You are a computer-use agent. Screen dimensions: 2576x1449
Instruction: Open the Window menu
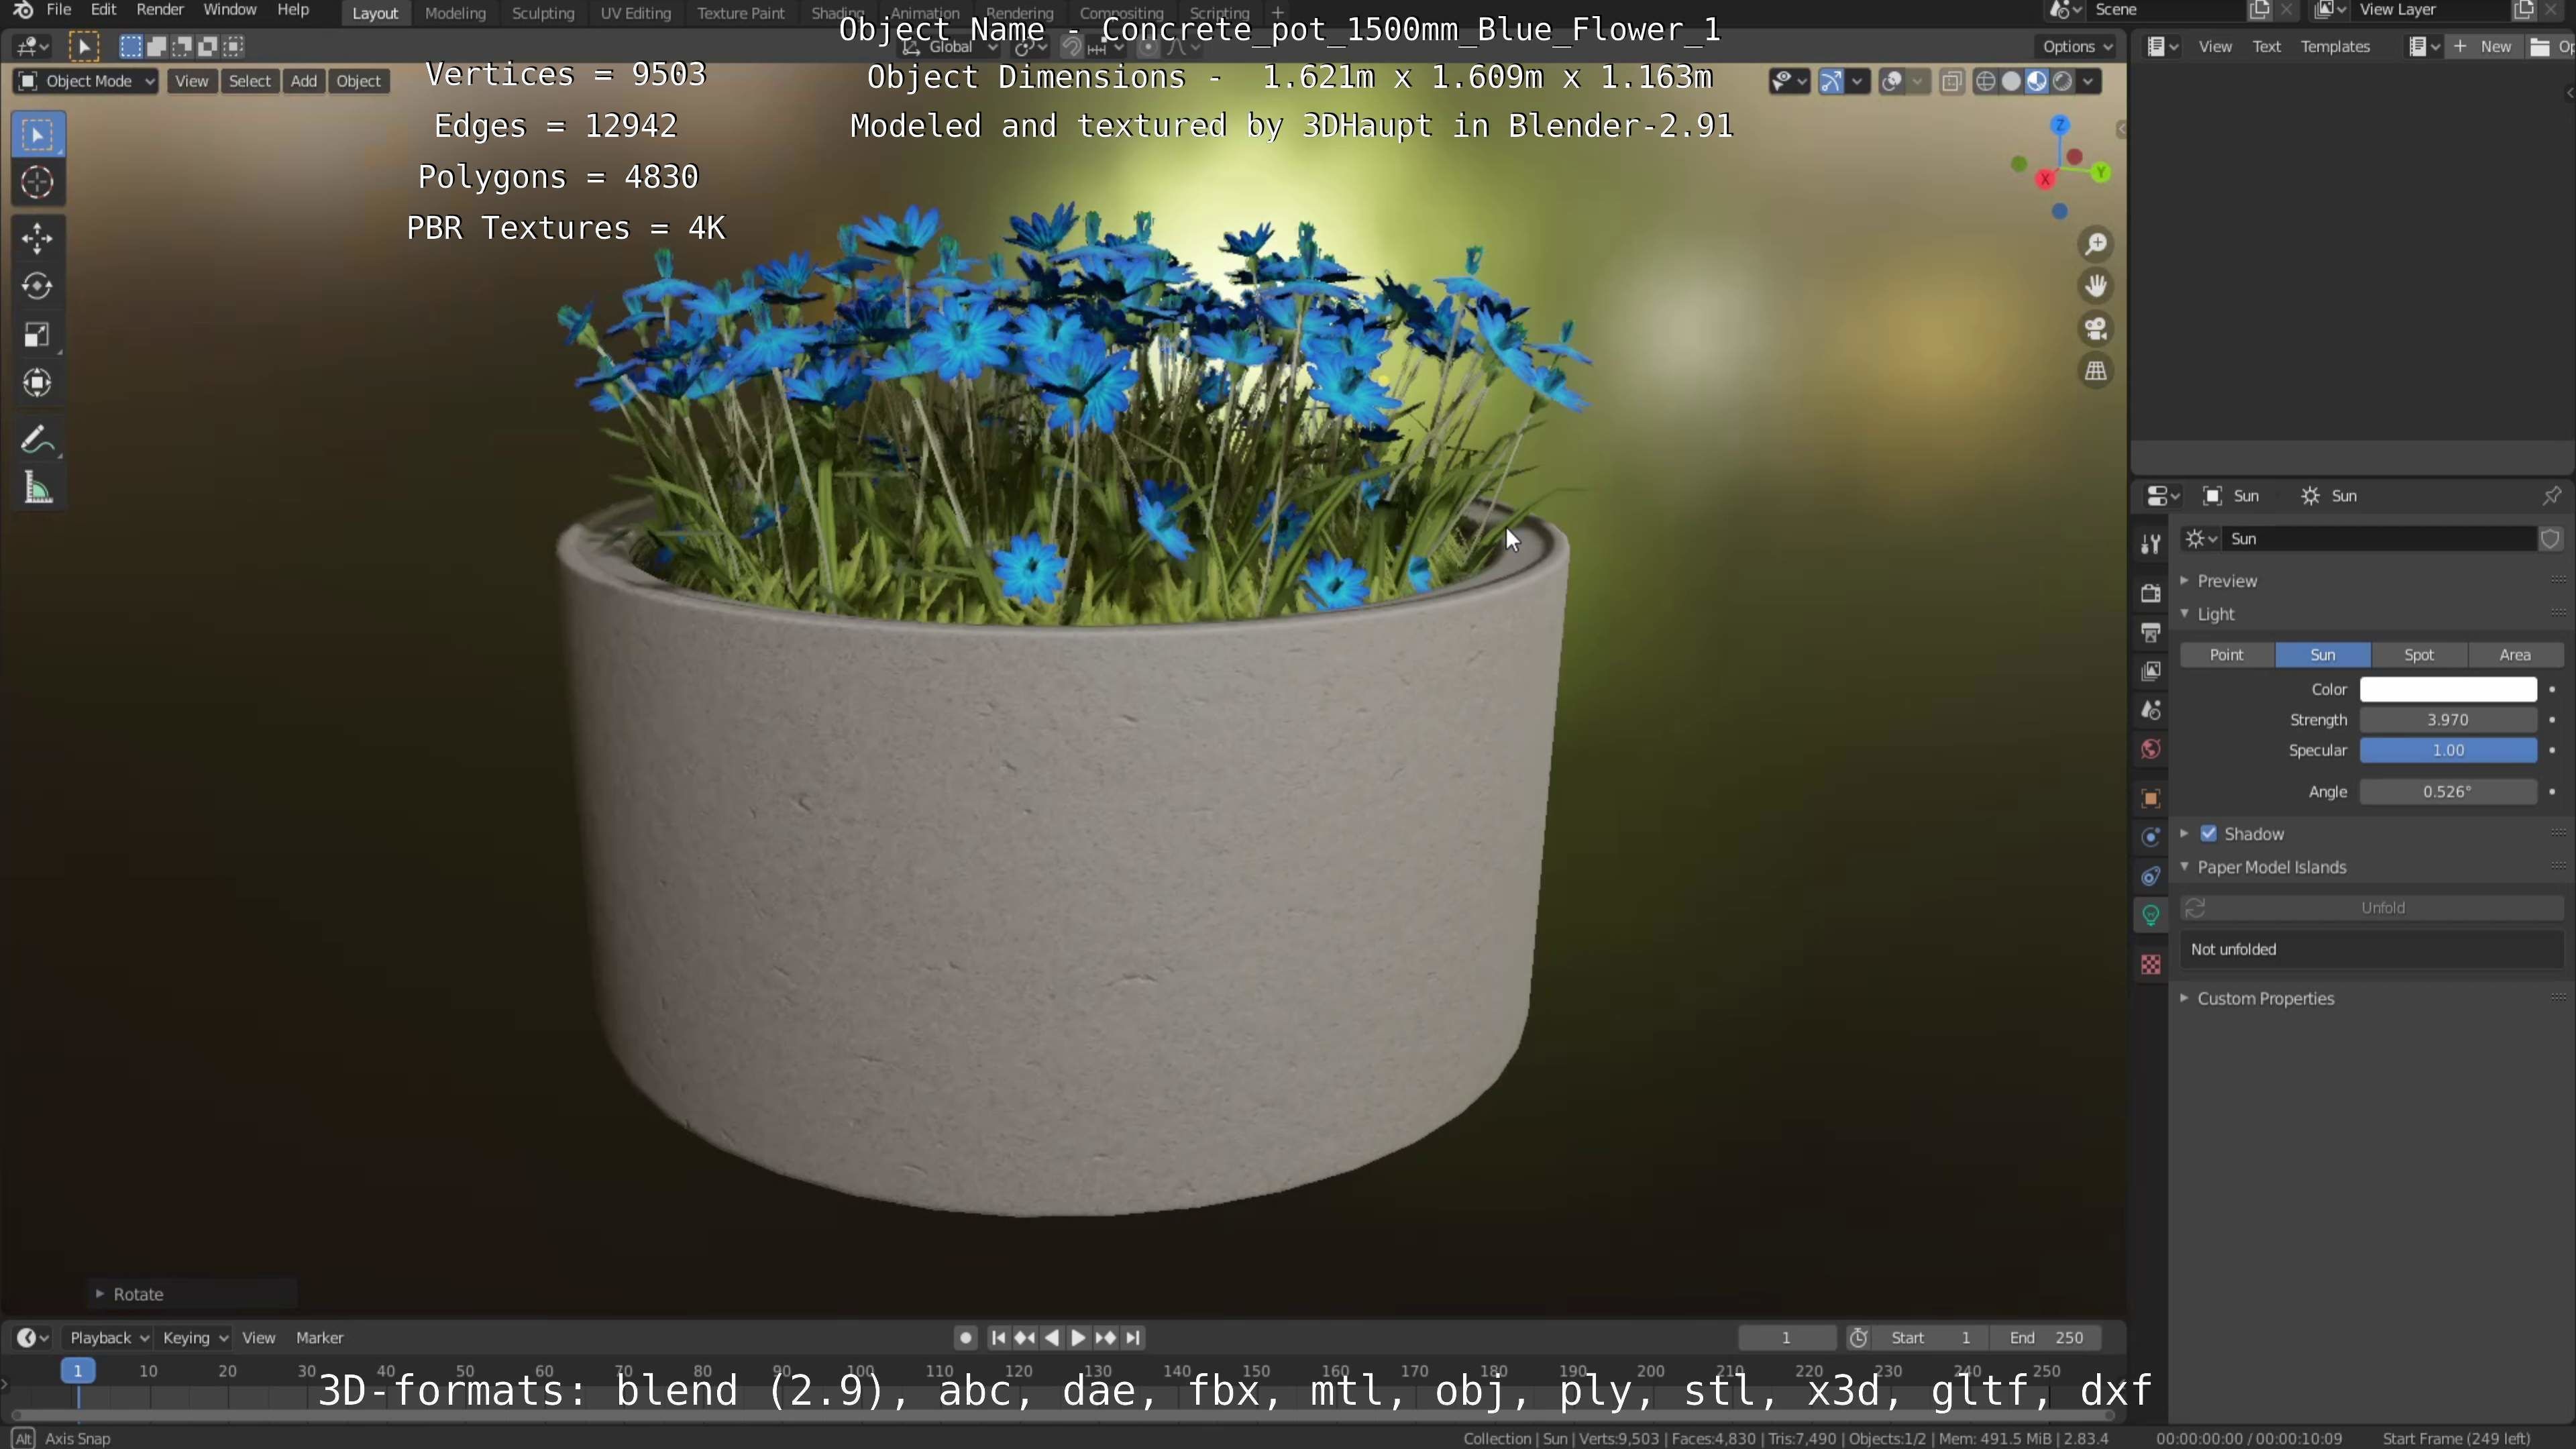pyautogui.click(x=230, y=10)
